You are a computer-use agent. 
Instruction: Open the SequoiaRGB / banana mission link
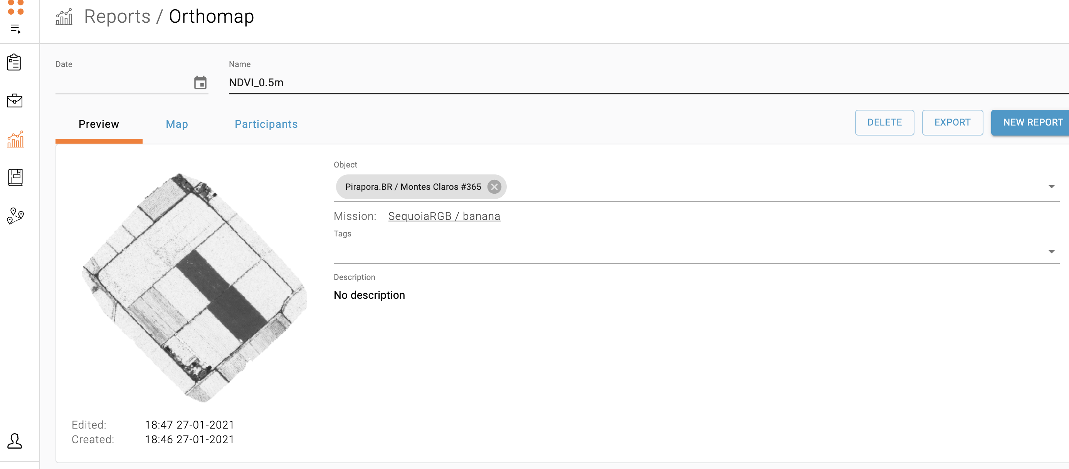pyautogui.click(x=444, y=216)
